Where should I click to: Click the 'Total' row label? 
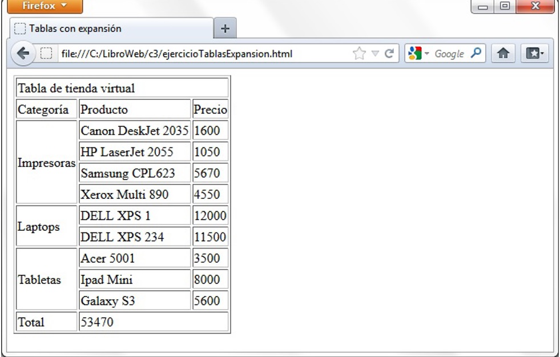click(46, 322)
